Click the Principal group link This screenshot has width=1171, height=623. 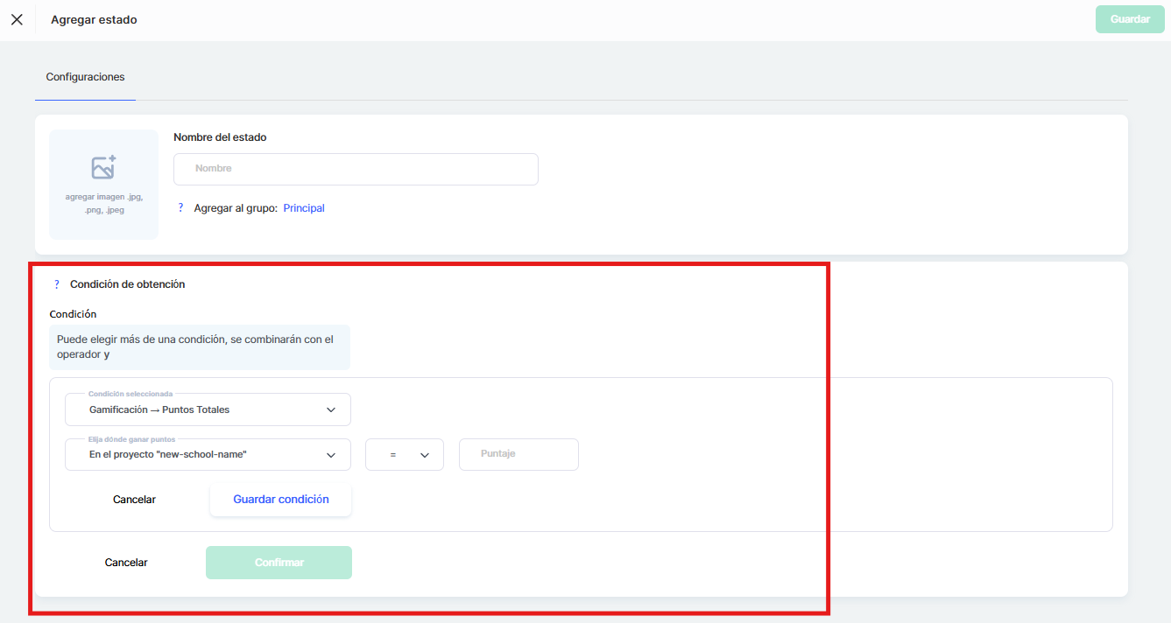tap(304, 208)
